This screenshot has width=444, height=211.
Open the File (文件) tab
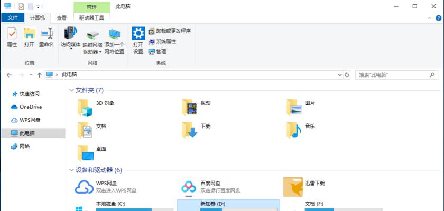[13, 18]
